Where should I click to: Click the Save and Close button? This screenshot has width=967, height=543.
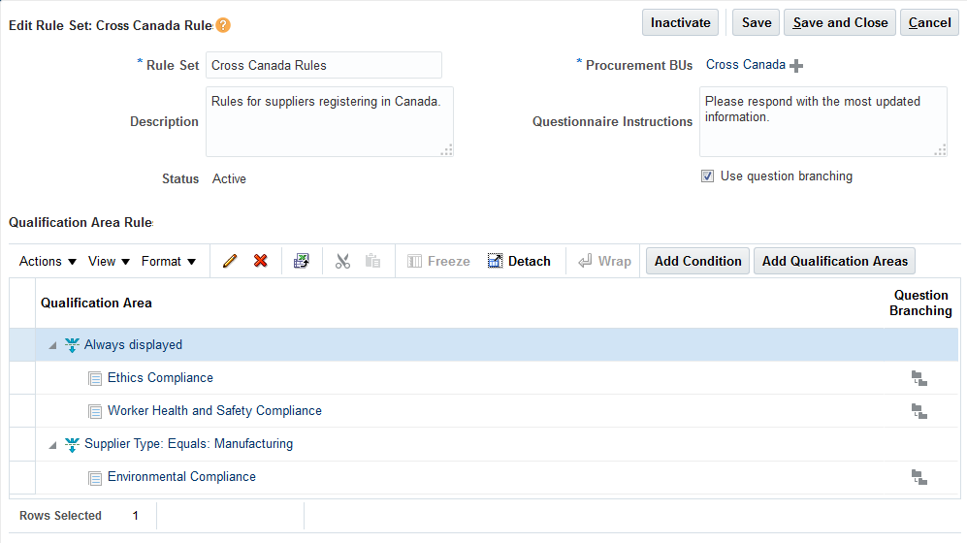click(x=840, y=22)
